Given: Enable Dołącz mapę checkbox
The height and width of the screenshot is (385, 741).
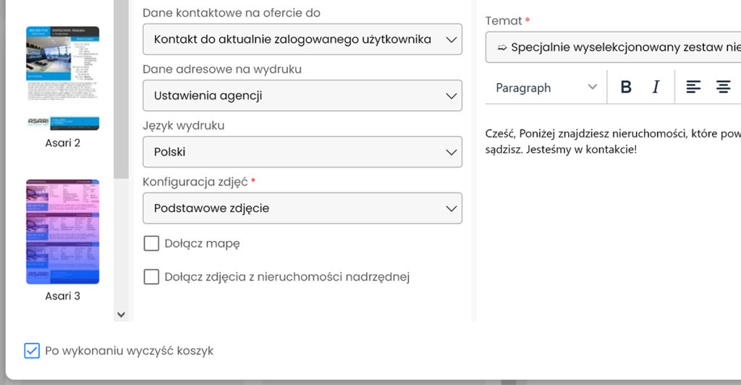Looking at the screenshot, I should [151, 243].
